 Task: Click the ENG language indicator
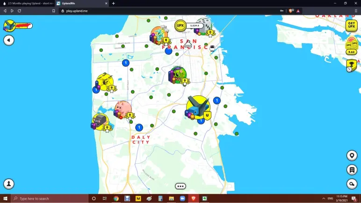coord(331,198)
